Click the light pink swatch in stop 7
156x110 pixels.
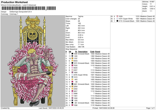tap(72, 68)
